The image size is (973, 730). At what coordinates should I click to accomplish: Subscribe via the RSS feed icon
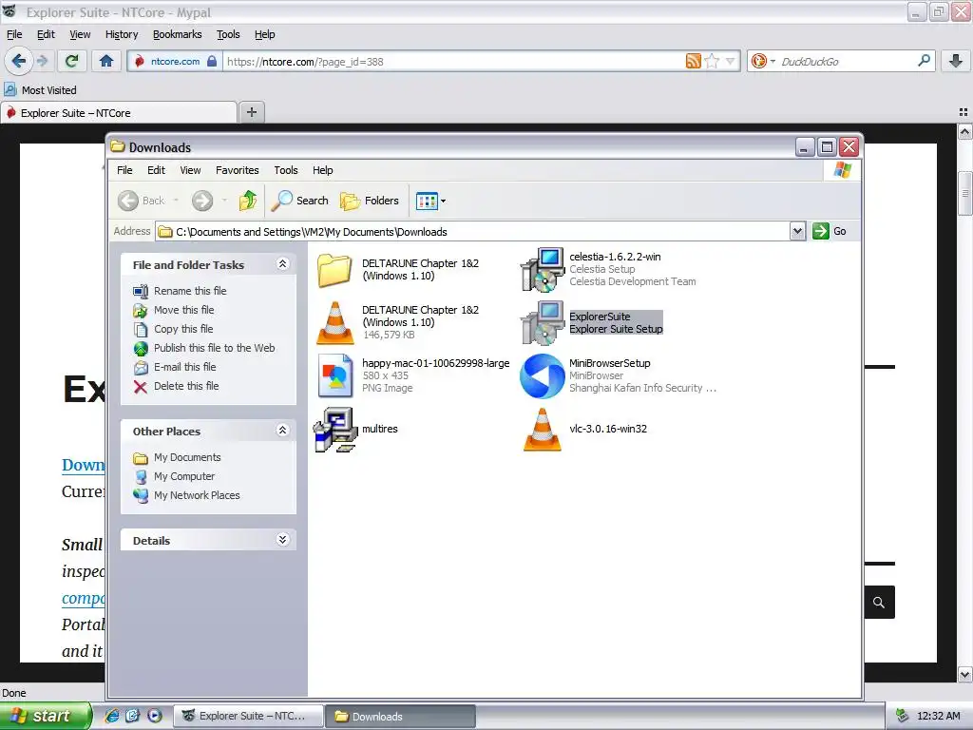tap(693, 61)
